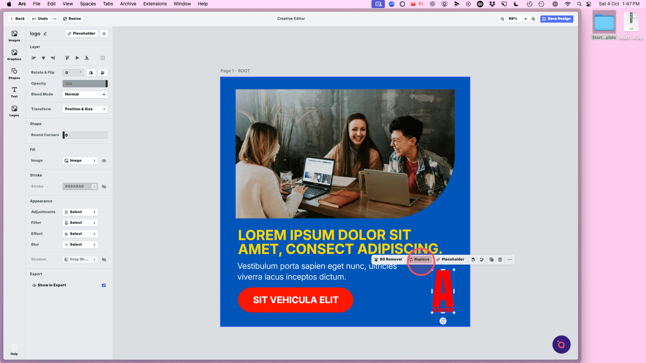Select the Text tool in sidebar
Viewport: 646px width, 363px height.
coord(14,92)
